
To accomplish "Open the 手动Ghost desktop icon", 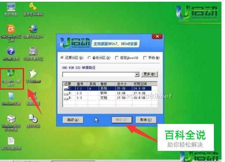I will (x=33, y=76).
